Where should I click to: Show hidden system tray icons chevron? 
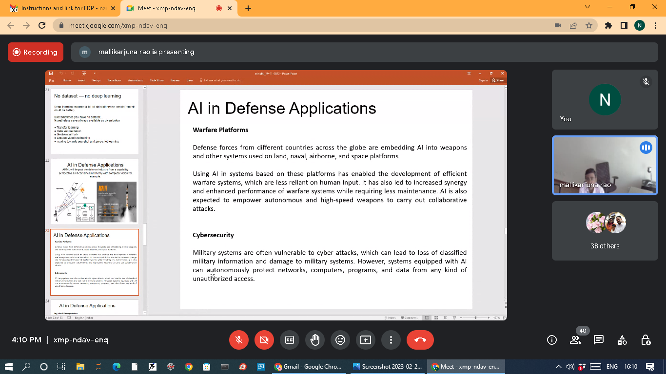[559, 367]
